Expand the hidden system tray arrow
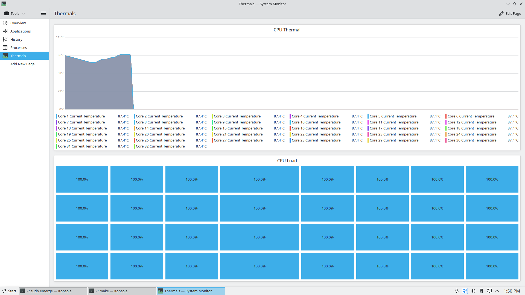This screenshot has height=295, width=525. coord(497,291)
